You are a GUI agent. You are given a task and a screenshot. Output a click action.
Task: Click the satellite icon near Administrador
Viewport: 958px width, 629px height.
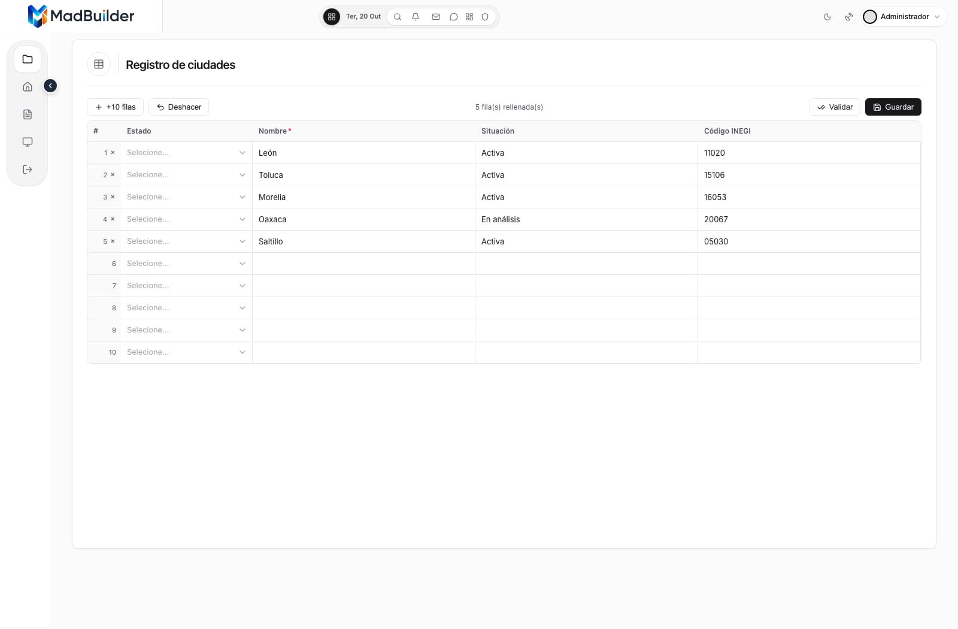[848, 17]
